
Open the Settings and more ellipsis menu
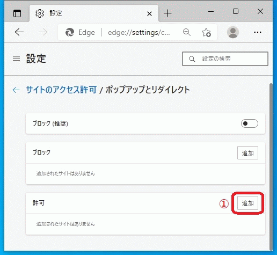(x=258, y=32)
